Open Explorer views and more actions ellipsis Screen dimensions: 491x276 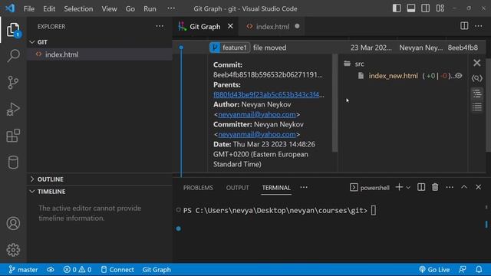tap(160, 26)
